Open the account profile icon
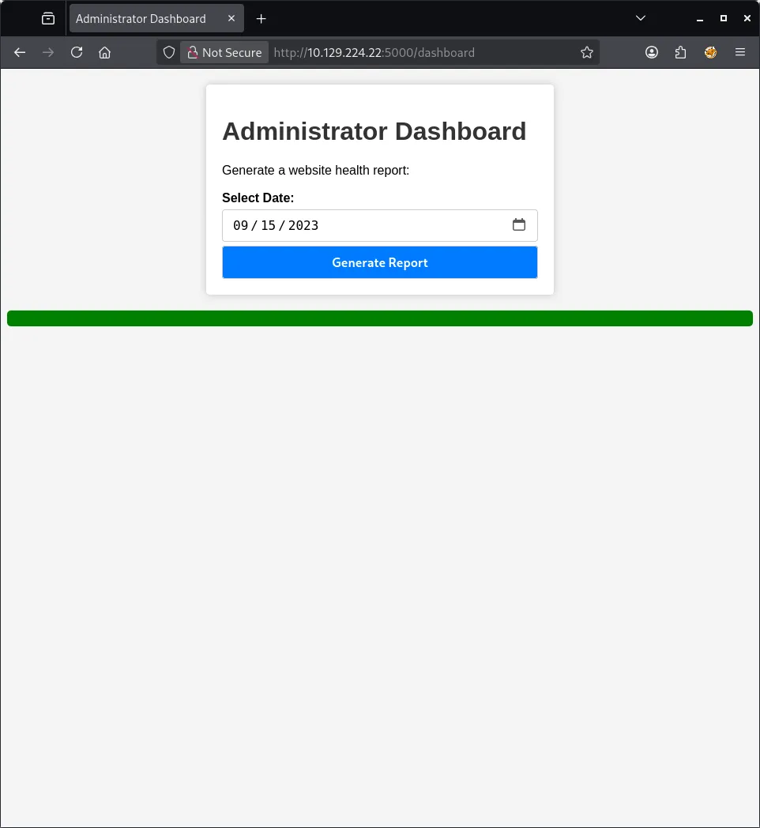Screen dimensions: 760x828 651,52
